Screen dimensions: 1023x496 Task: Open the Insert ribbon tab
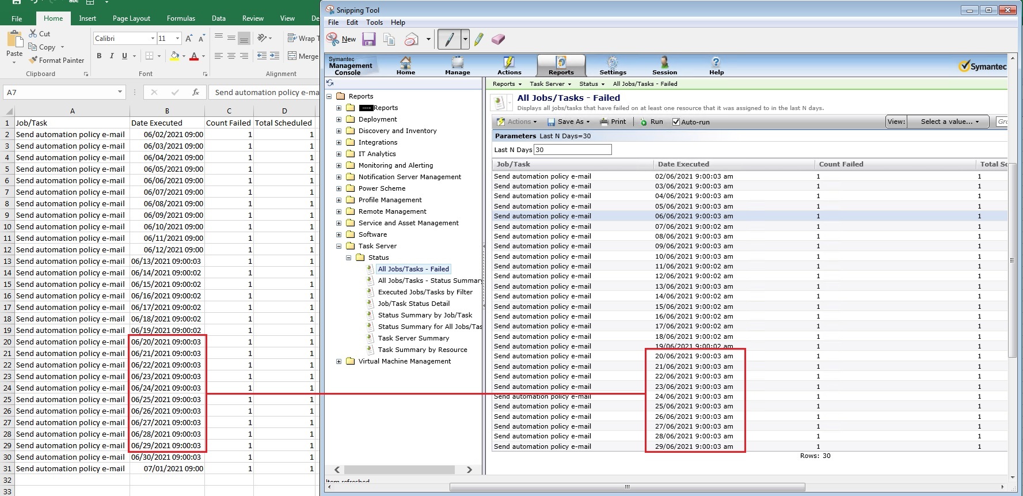coord(88,18)
